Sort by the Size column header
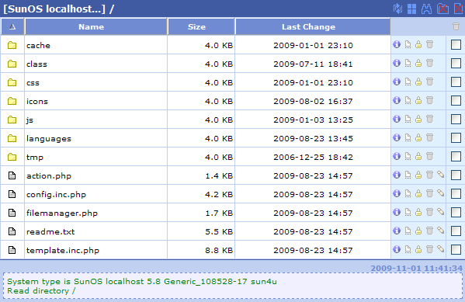Screen dimensions: 465x302 pyautogui.click(x=201, y=26)
